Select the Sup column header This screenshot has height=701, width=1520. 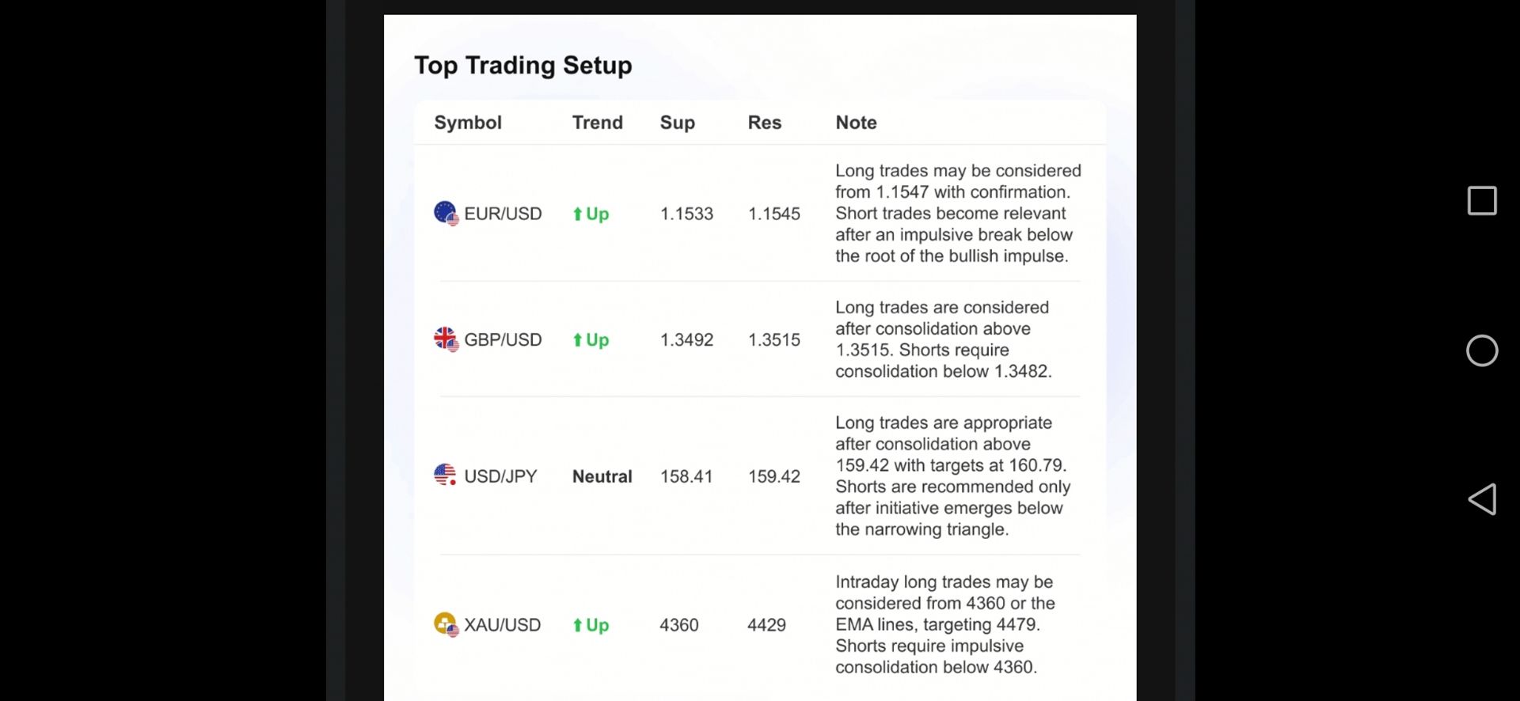pos(678,123)
